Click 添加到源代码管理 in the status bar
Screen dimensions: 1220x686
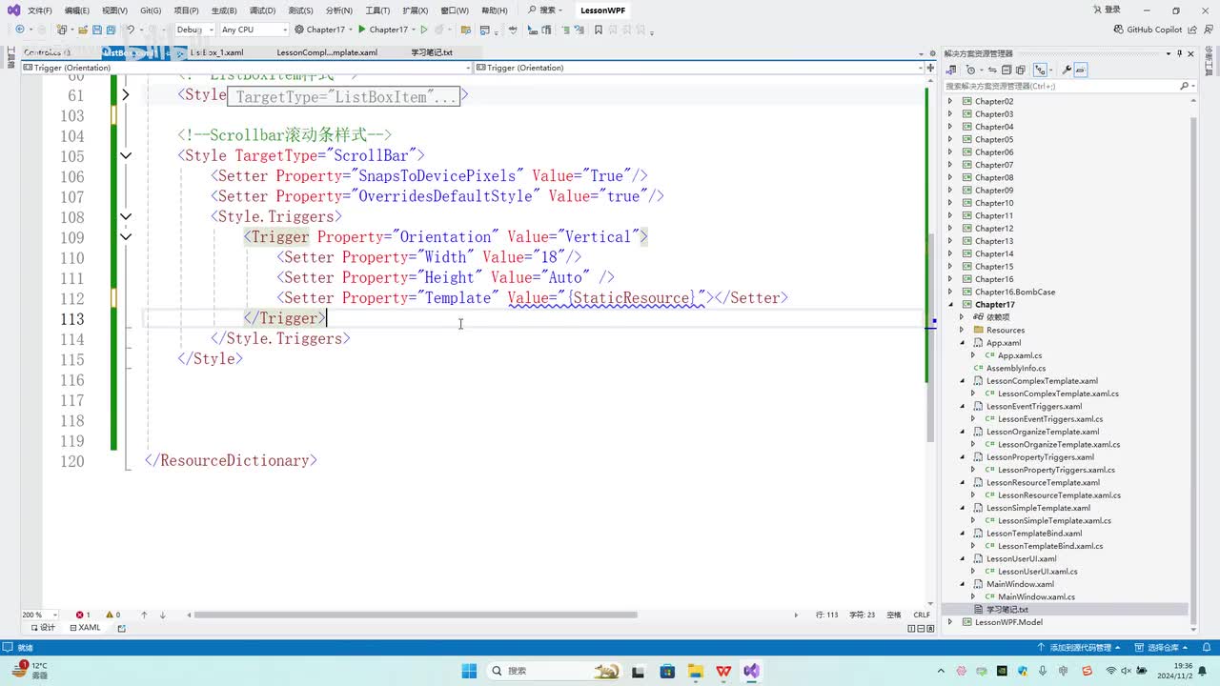[x=1079, y=648]
